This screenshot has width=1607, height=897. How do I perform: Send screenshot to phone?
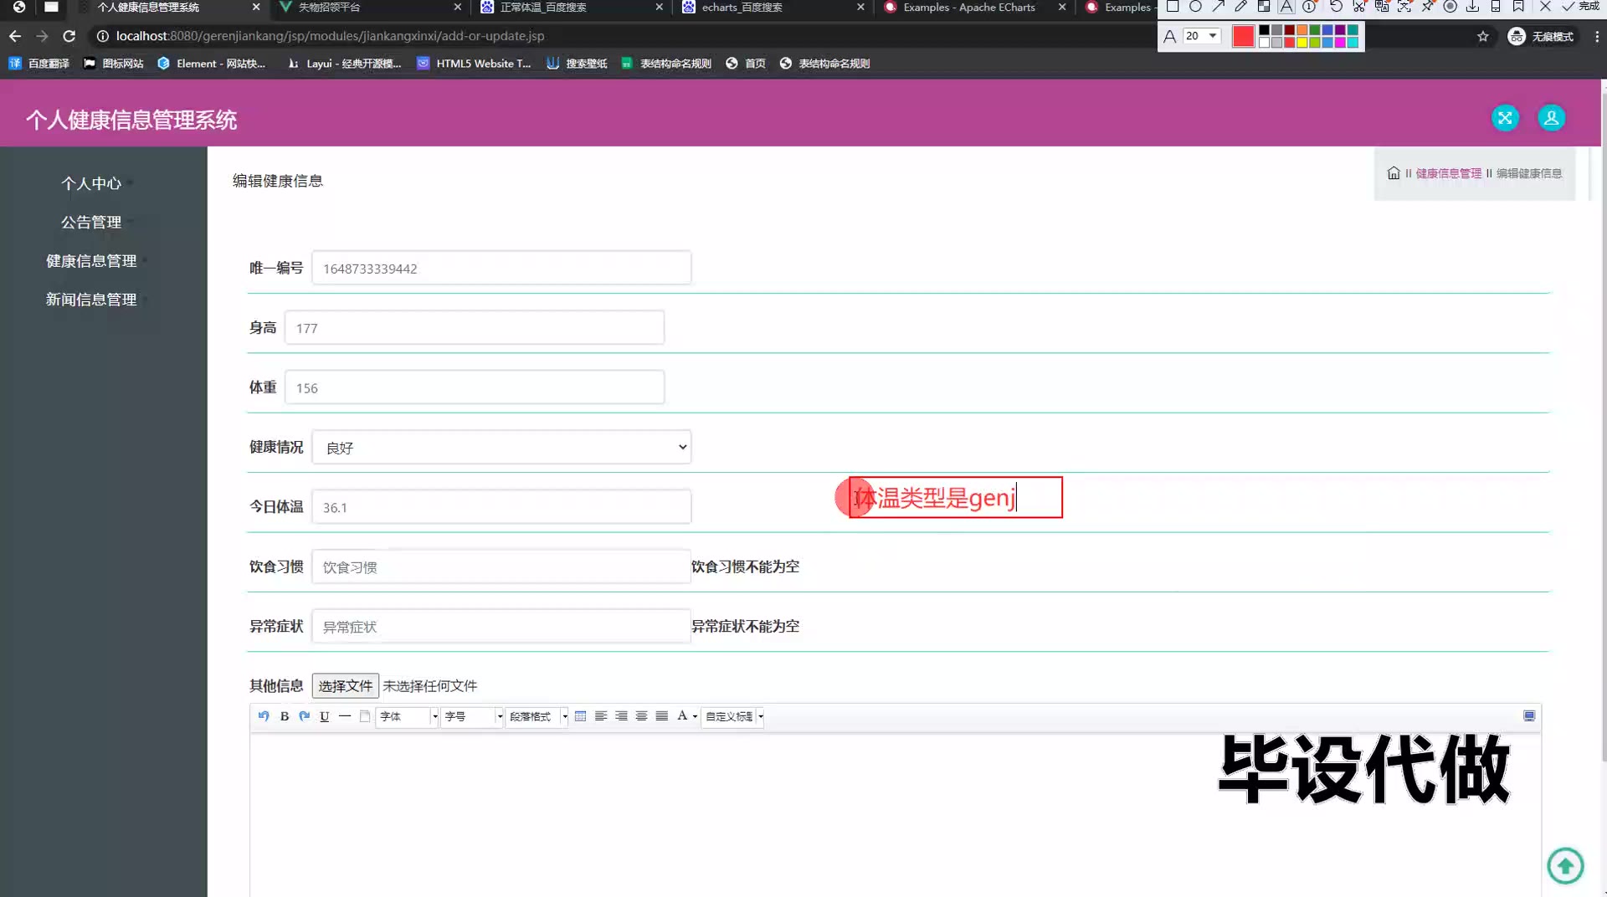click(x=1496, y=7)
